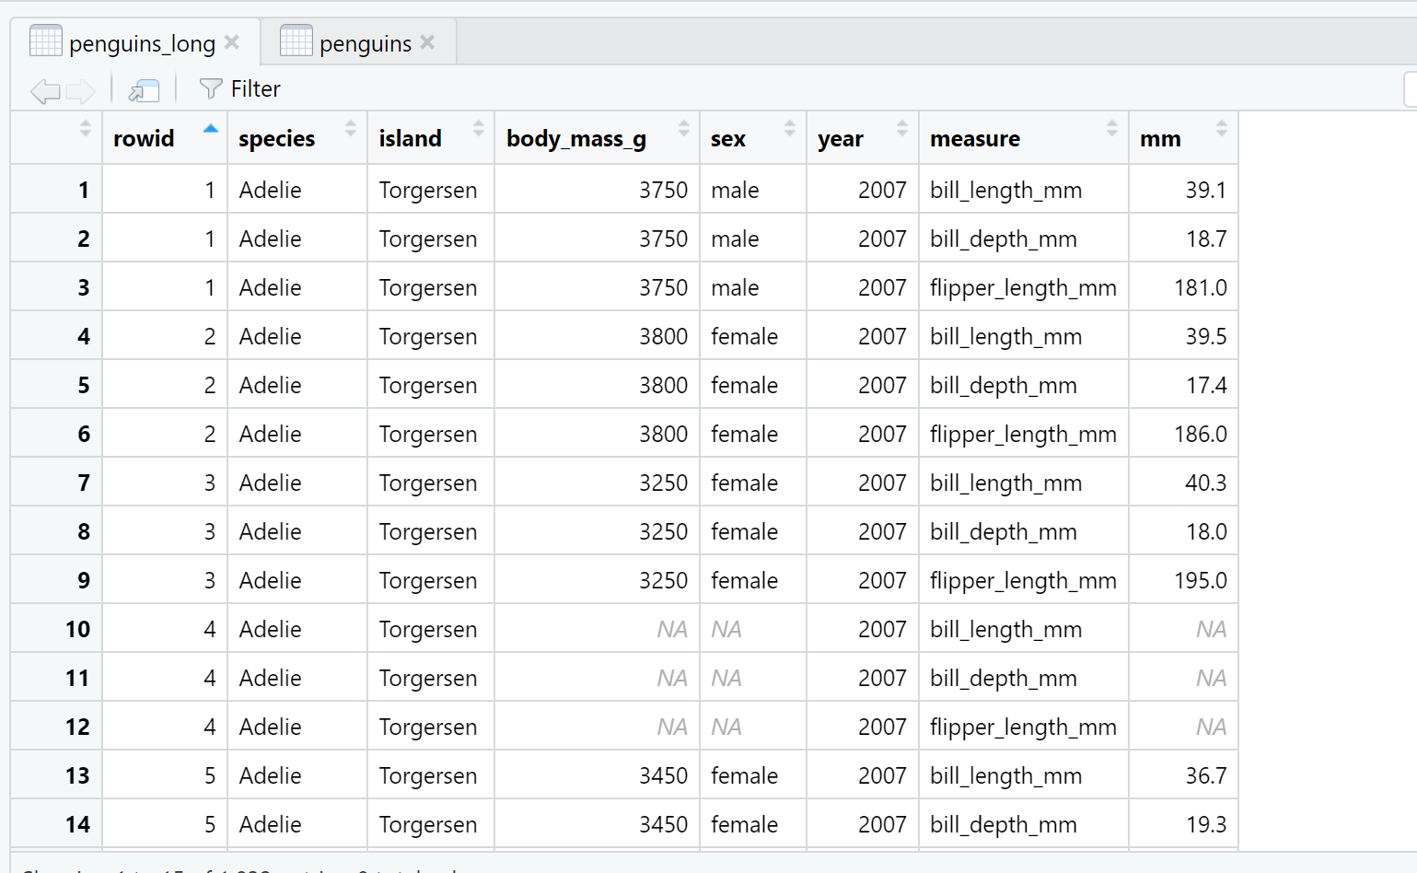This screenshot has width=1417, height=873.
Task: Click sort arrows on body_mass_g column
Action: [683, 129]
